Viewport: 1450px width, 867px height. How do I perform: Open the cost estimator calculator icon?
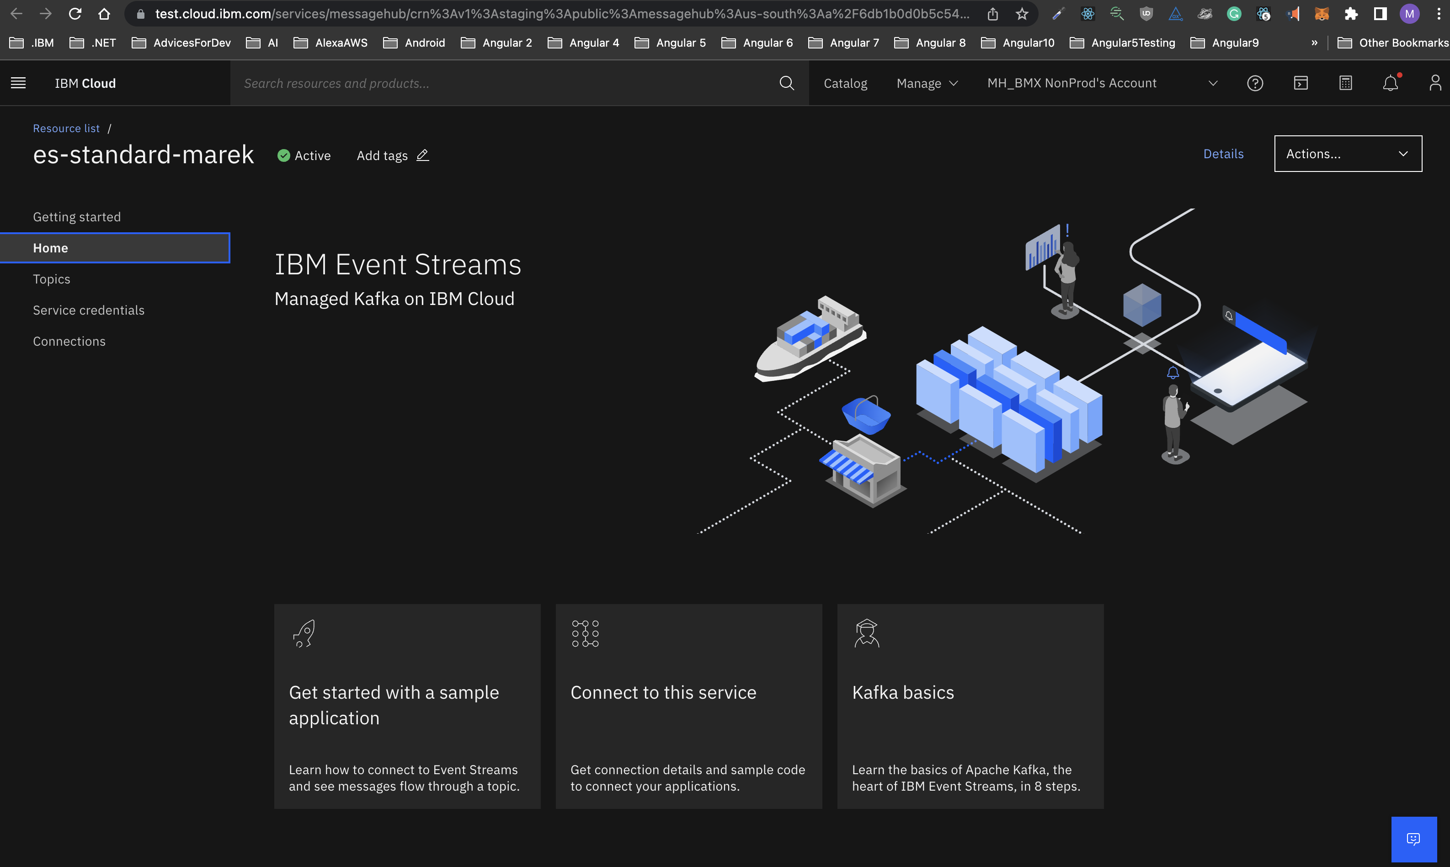click(1345, 83)
